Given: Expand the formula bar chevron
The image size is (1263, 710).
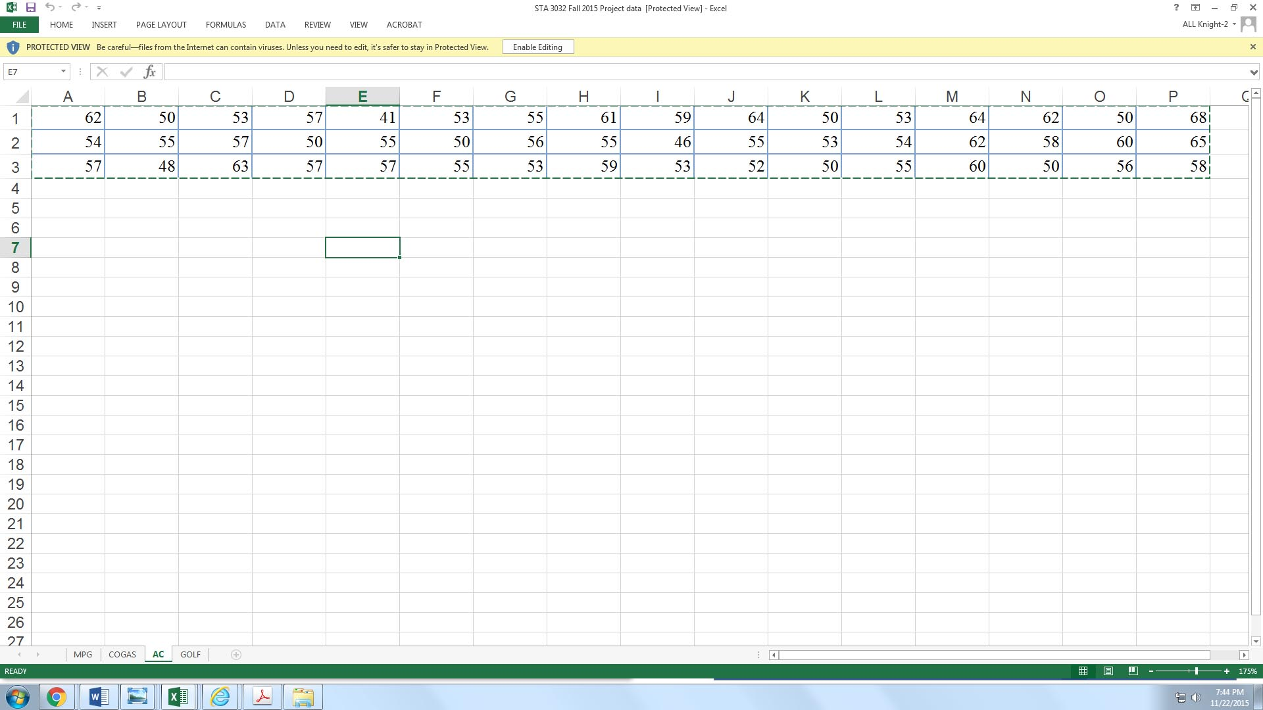Looking at the screenshot, I should coord(1253,72).
